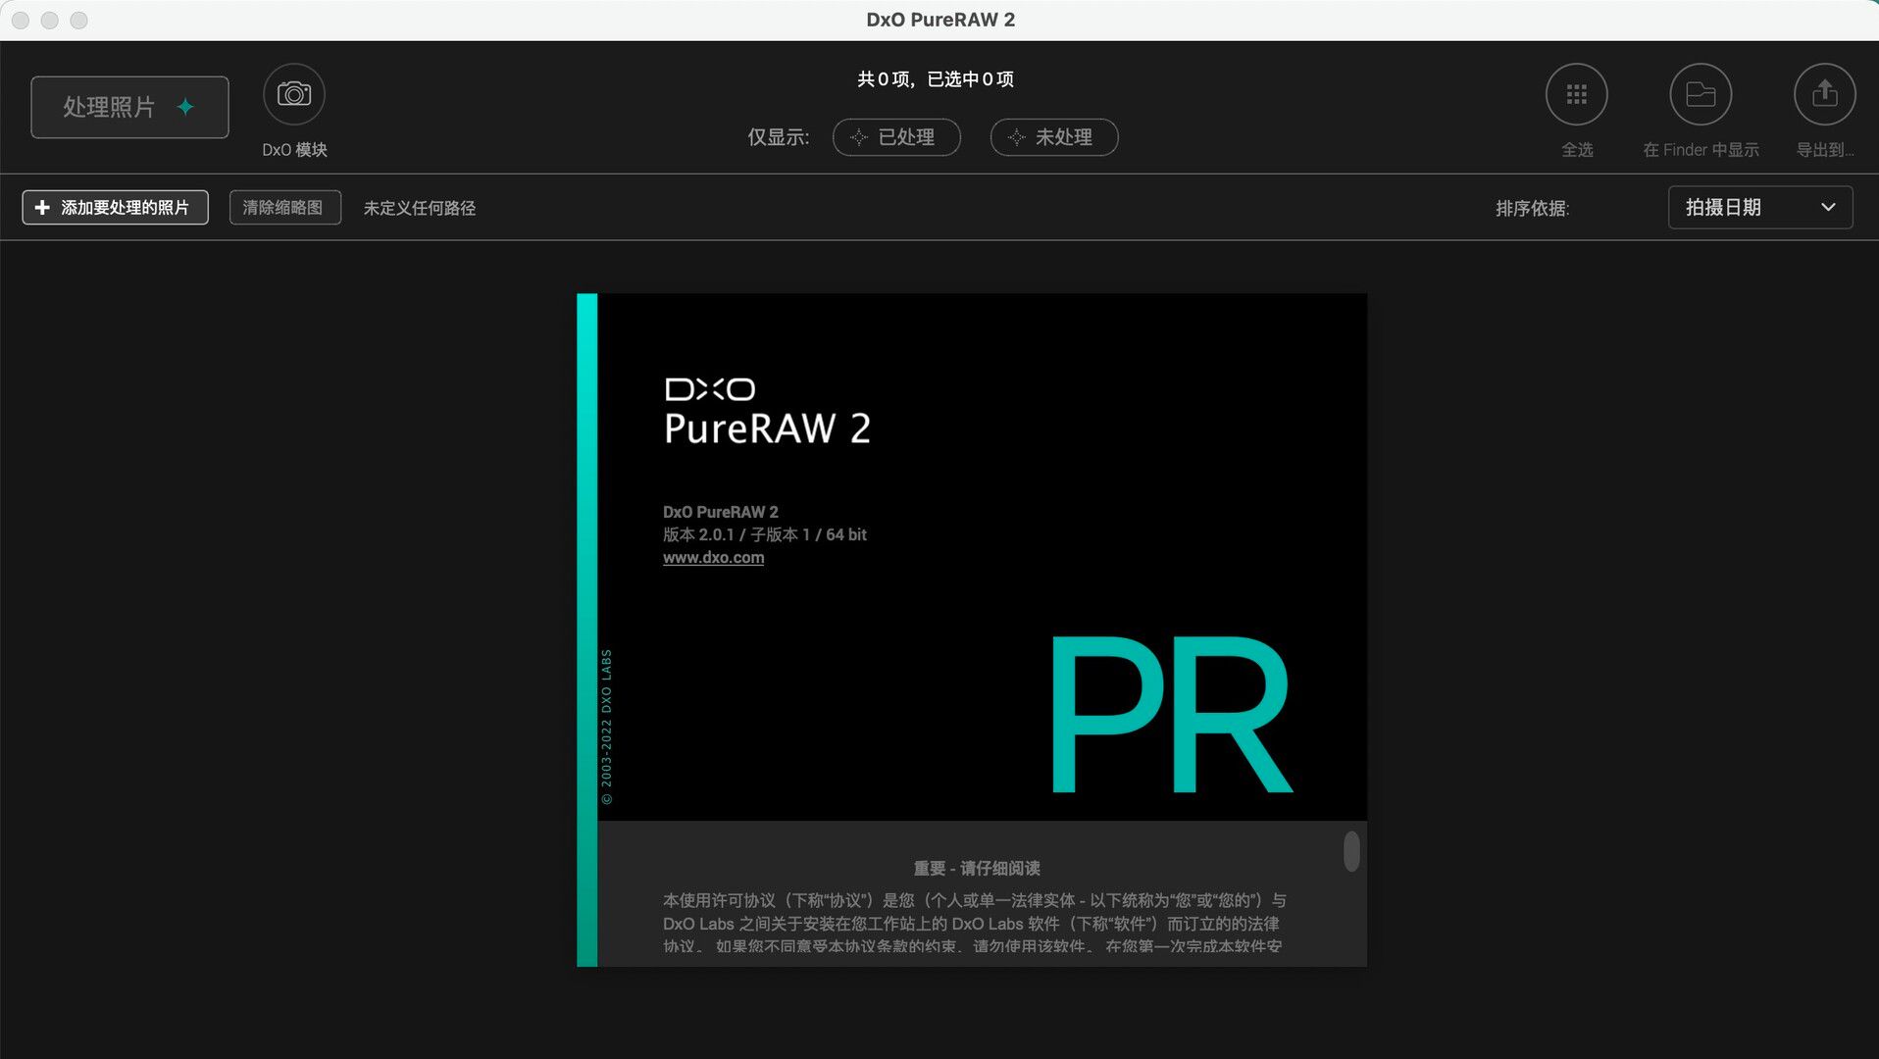Open the 拍摄日期 sort dropdown
Viewport: 1879px width, 1059px height.
[x=1760, y=208]
